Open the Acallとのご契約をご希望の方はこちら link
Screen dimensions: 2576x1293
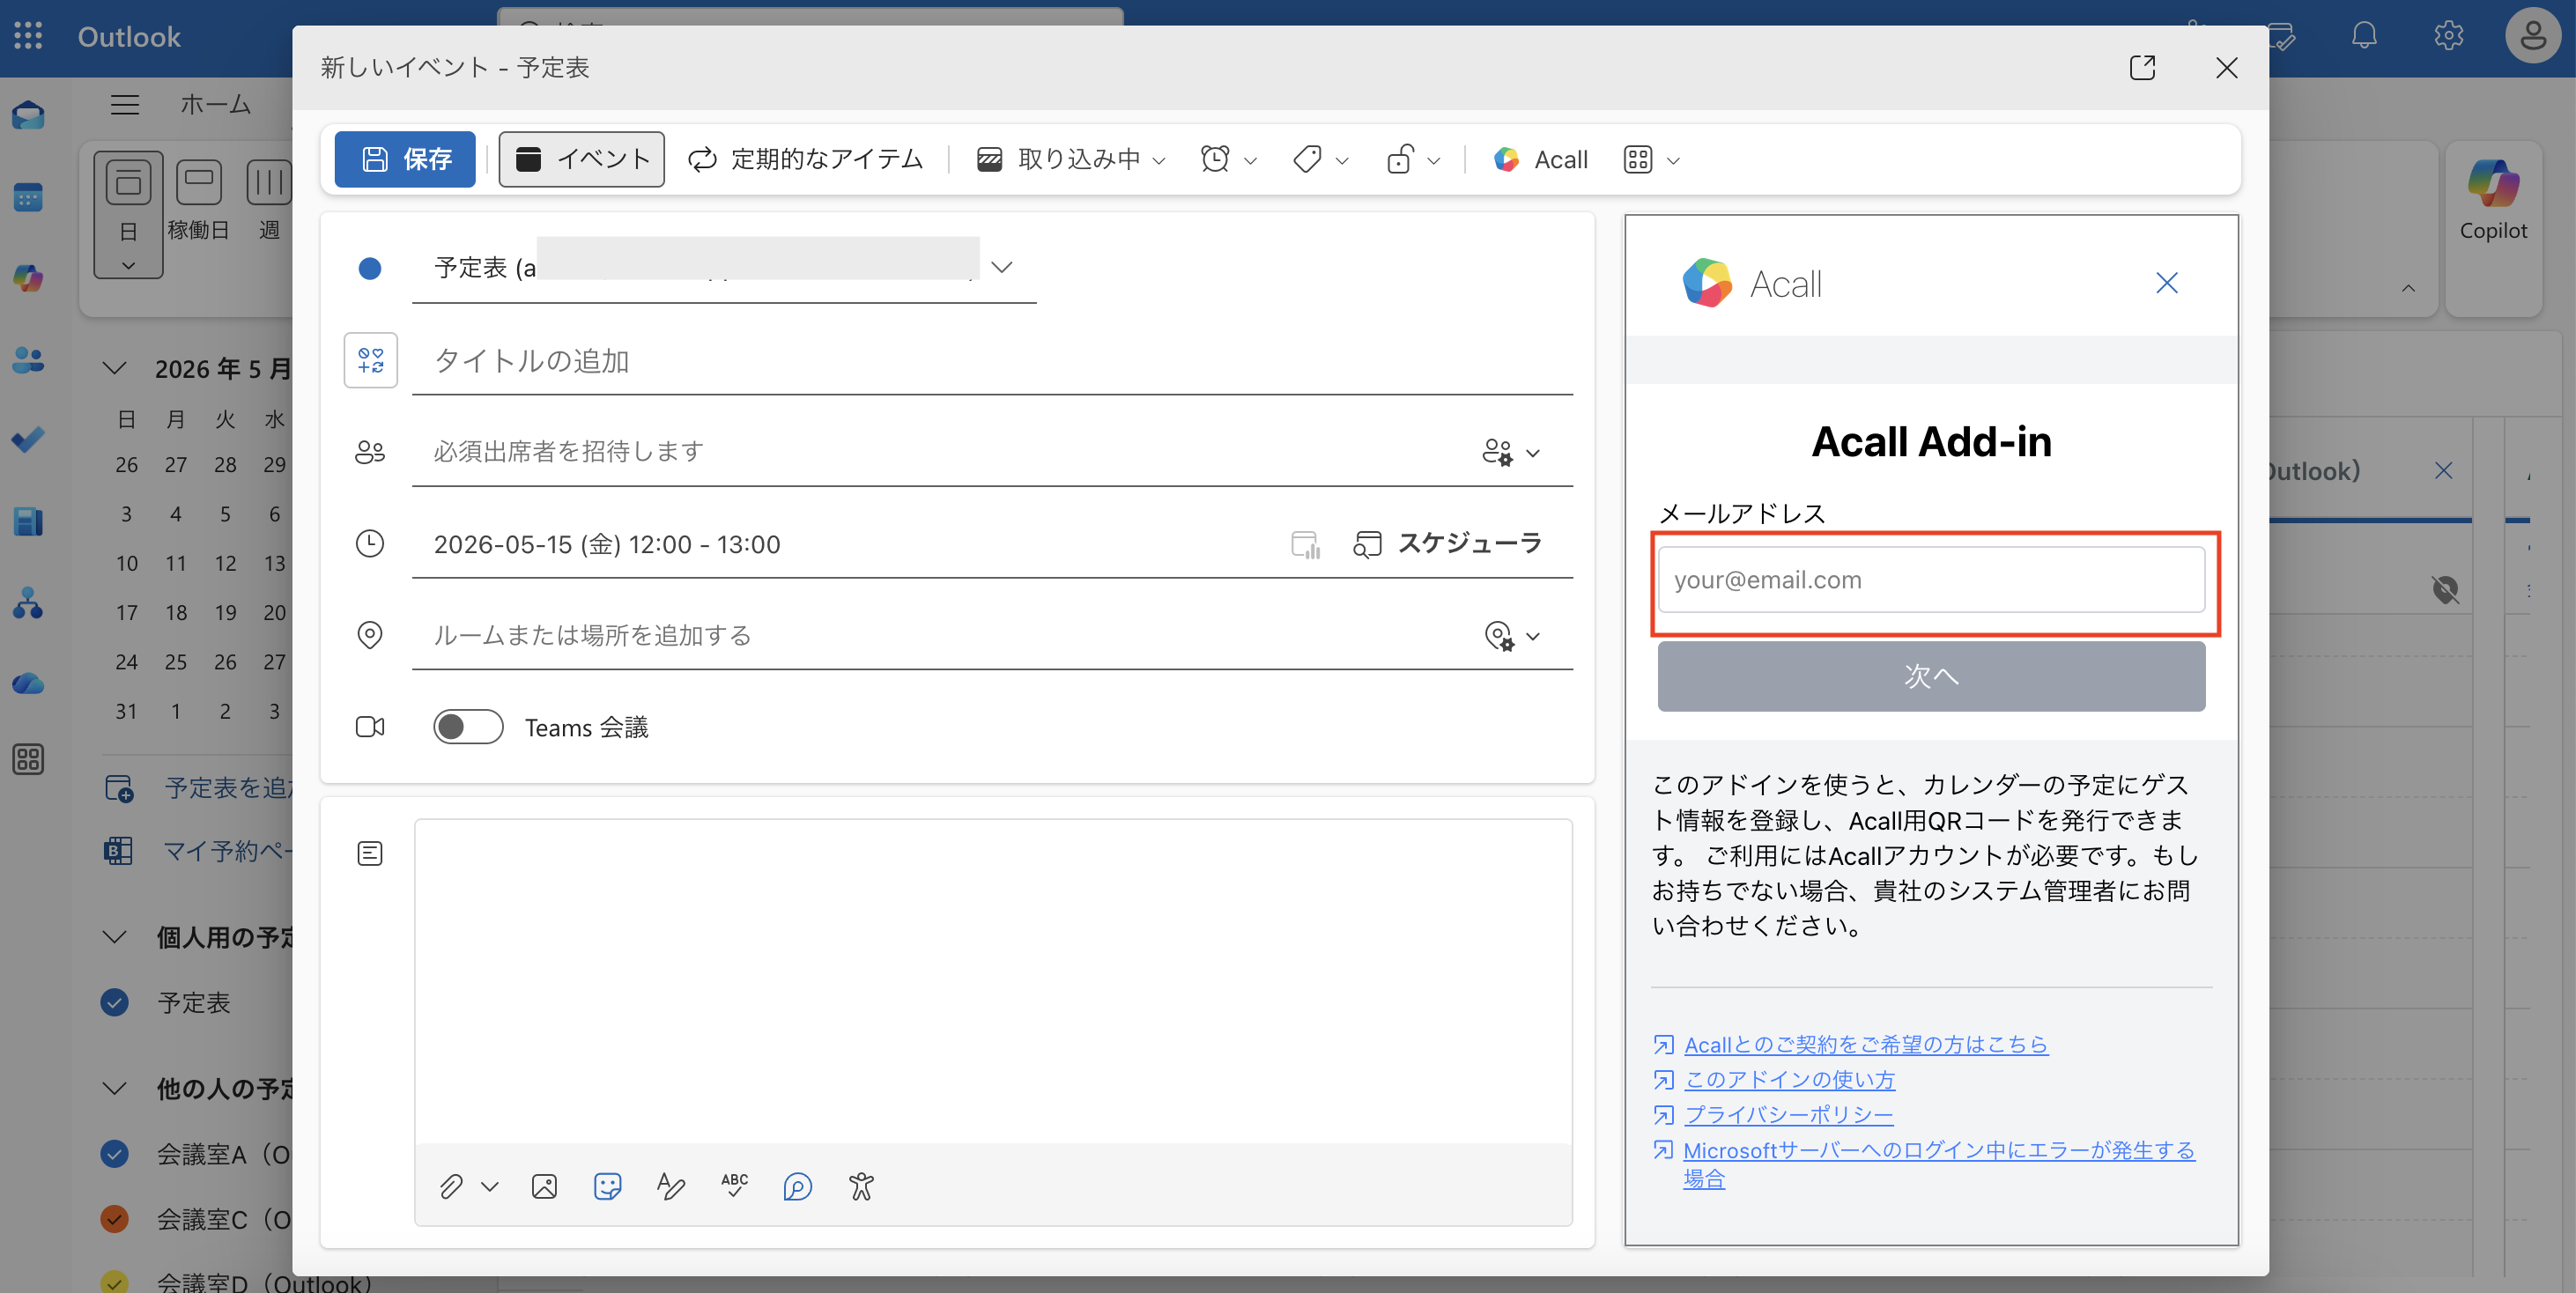(1866, 1044)
